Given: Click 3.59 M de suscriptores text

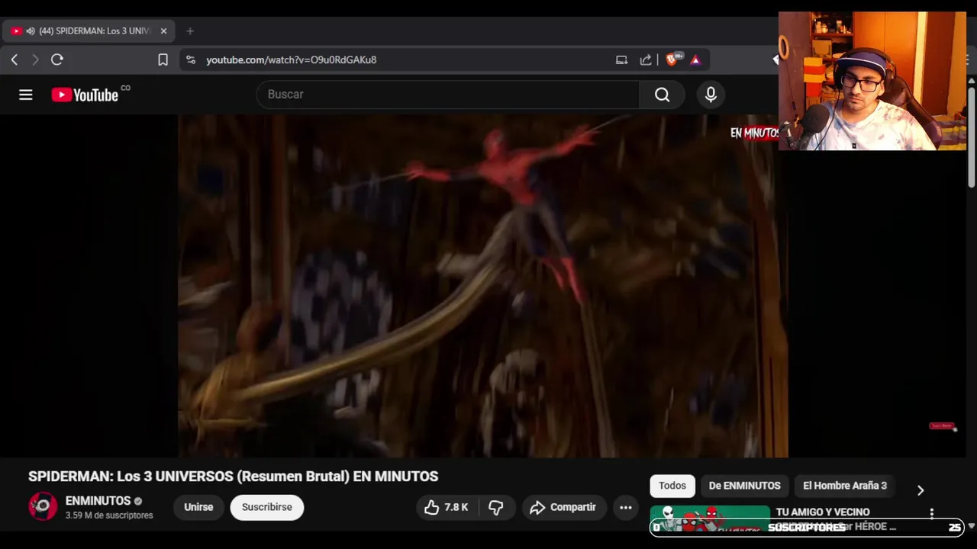Looking at the screenshot, I should (109, 515).
